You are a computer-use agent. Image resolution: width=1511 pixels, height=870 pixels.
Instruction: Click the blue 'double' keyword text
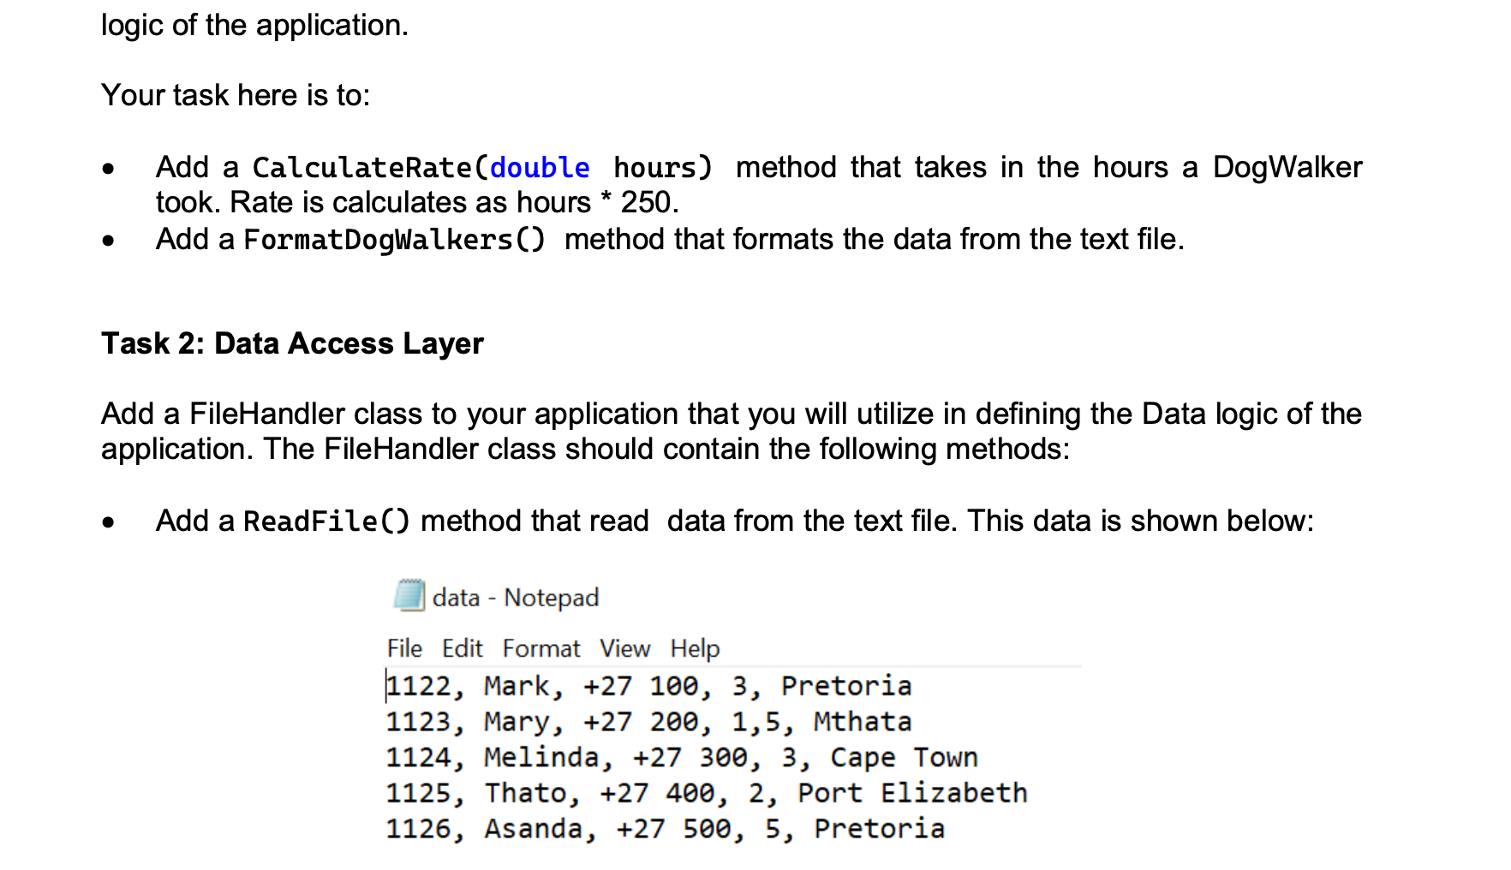click(x=538, y=168)
